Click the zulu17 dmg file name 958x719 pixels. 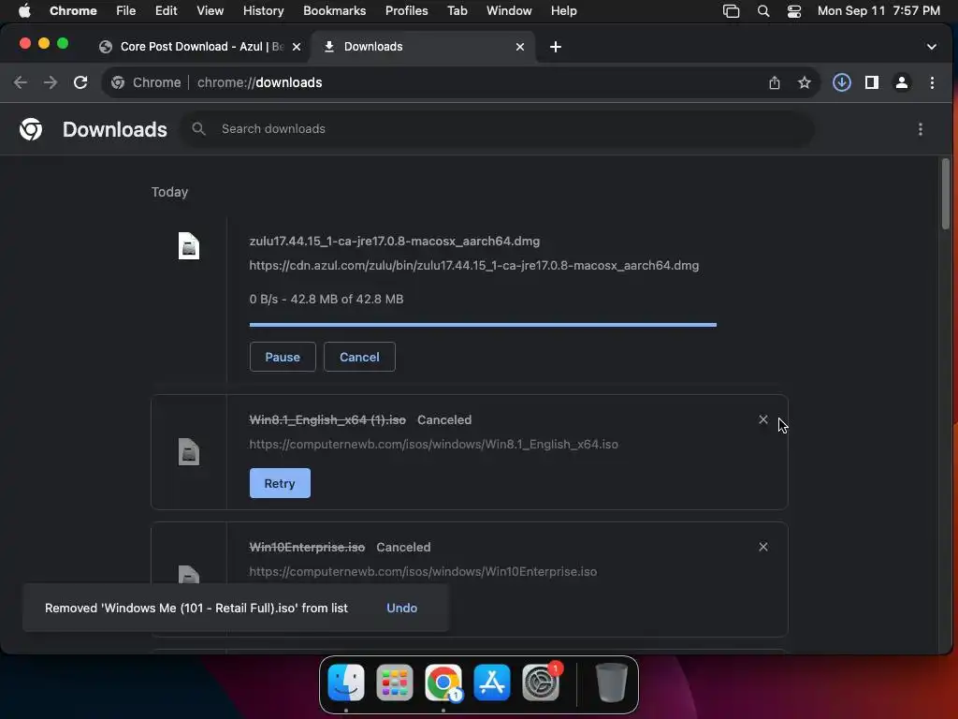tap(394, 241)
